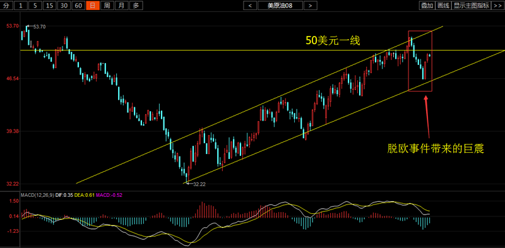
Task: Click the 叠加 overlay button
Action: click(427, 5)
